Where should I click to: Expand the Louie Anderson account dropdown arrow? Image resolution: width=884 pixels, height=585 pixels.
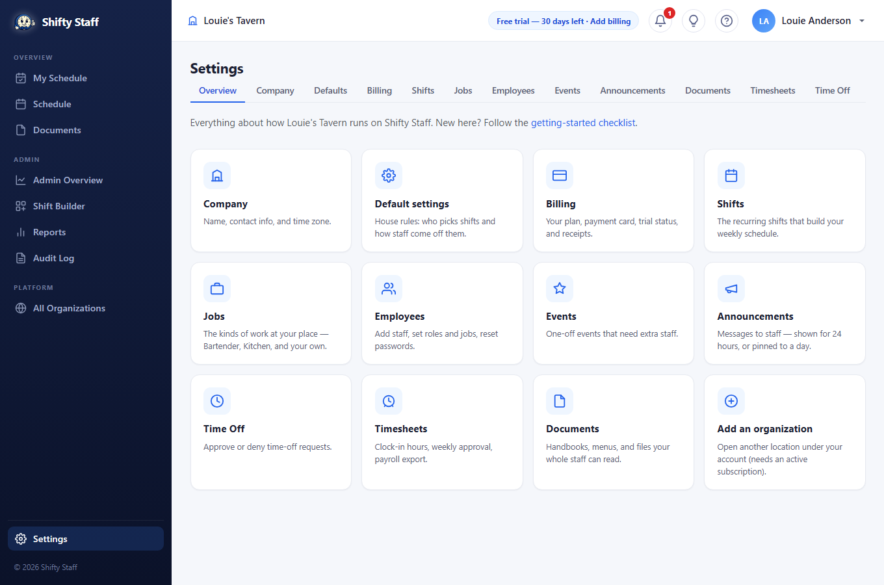pyautogui.click(x=862, y=21)
